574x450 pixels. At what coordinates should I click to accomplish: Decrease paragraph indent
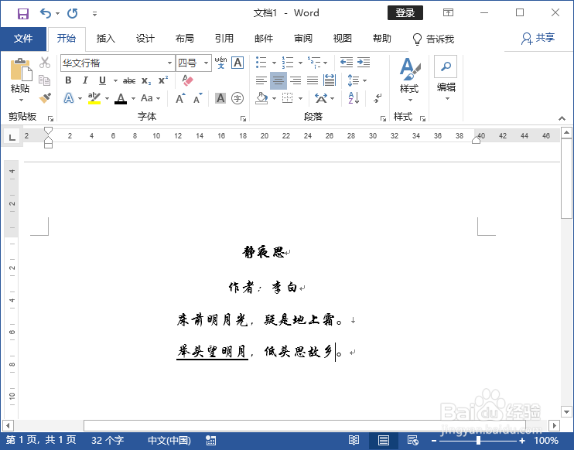tap(347, 63)
